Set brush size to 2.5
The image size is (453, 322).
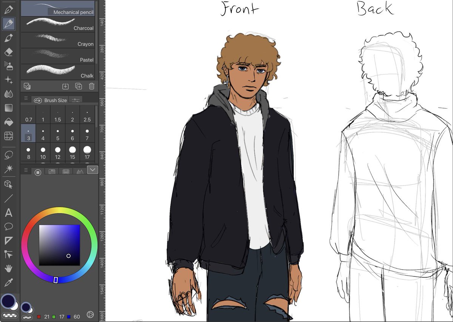pos(87,115)
